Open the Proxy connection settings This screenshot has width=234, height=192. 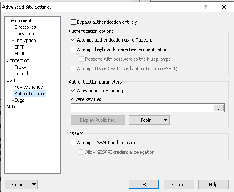coord(20,67)
